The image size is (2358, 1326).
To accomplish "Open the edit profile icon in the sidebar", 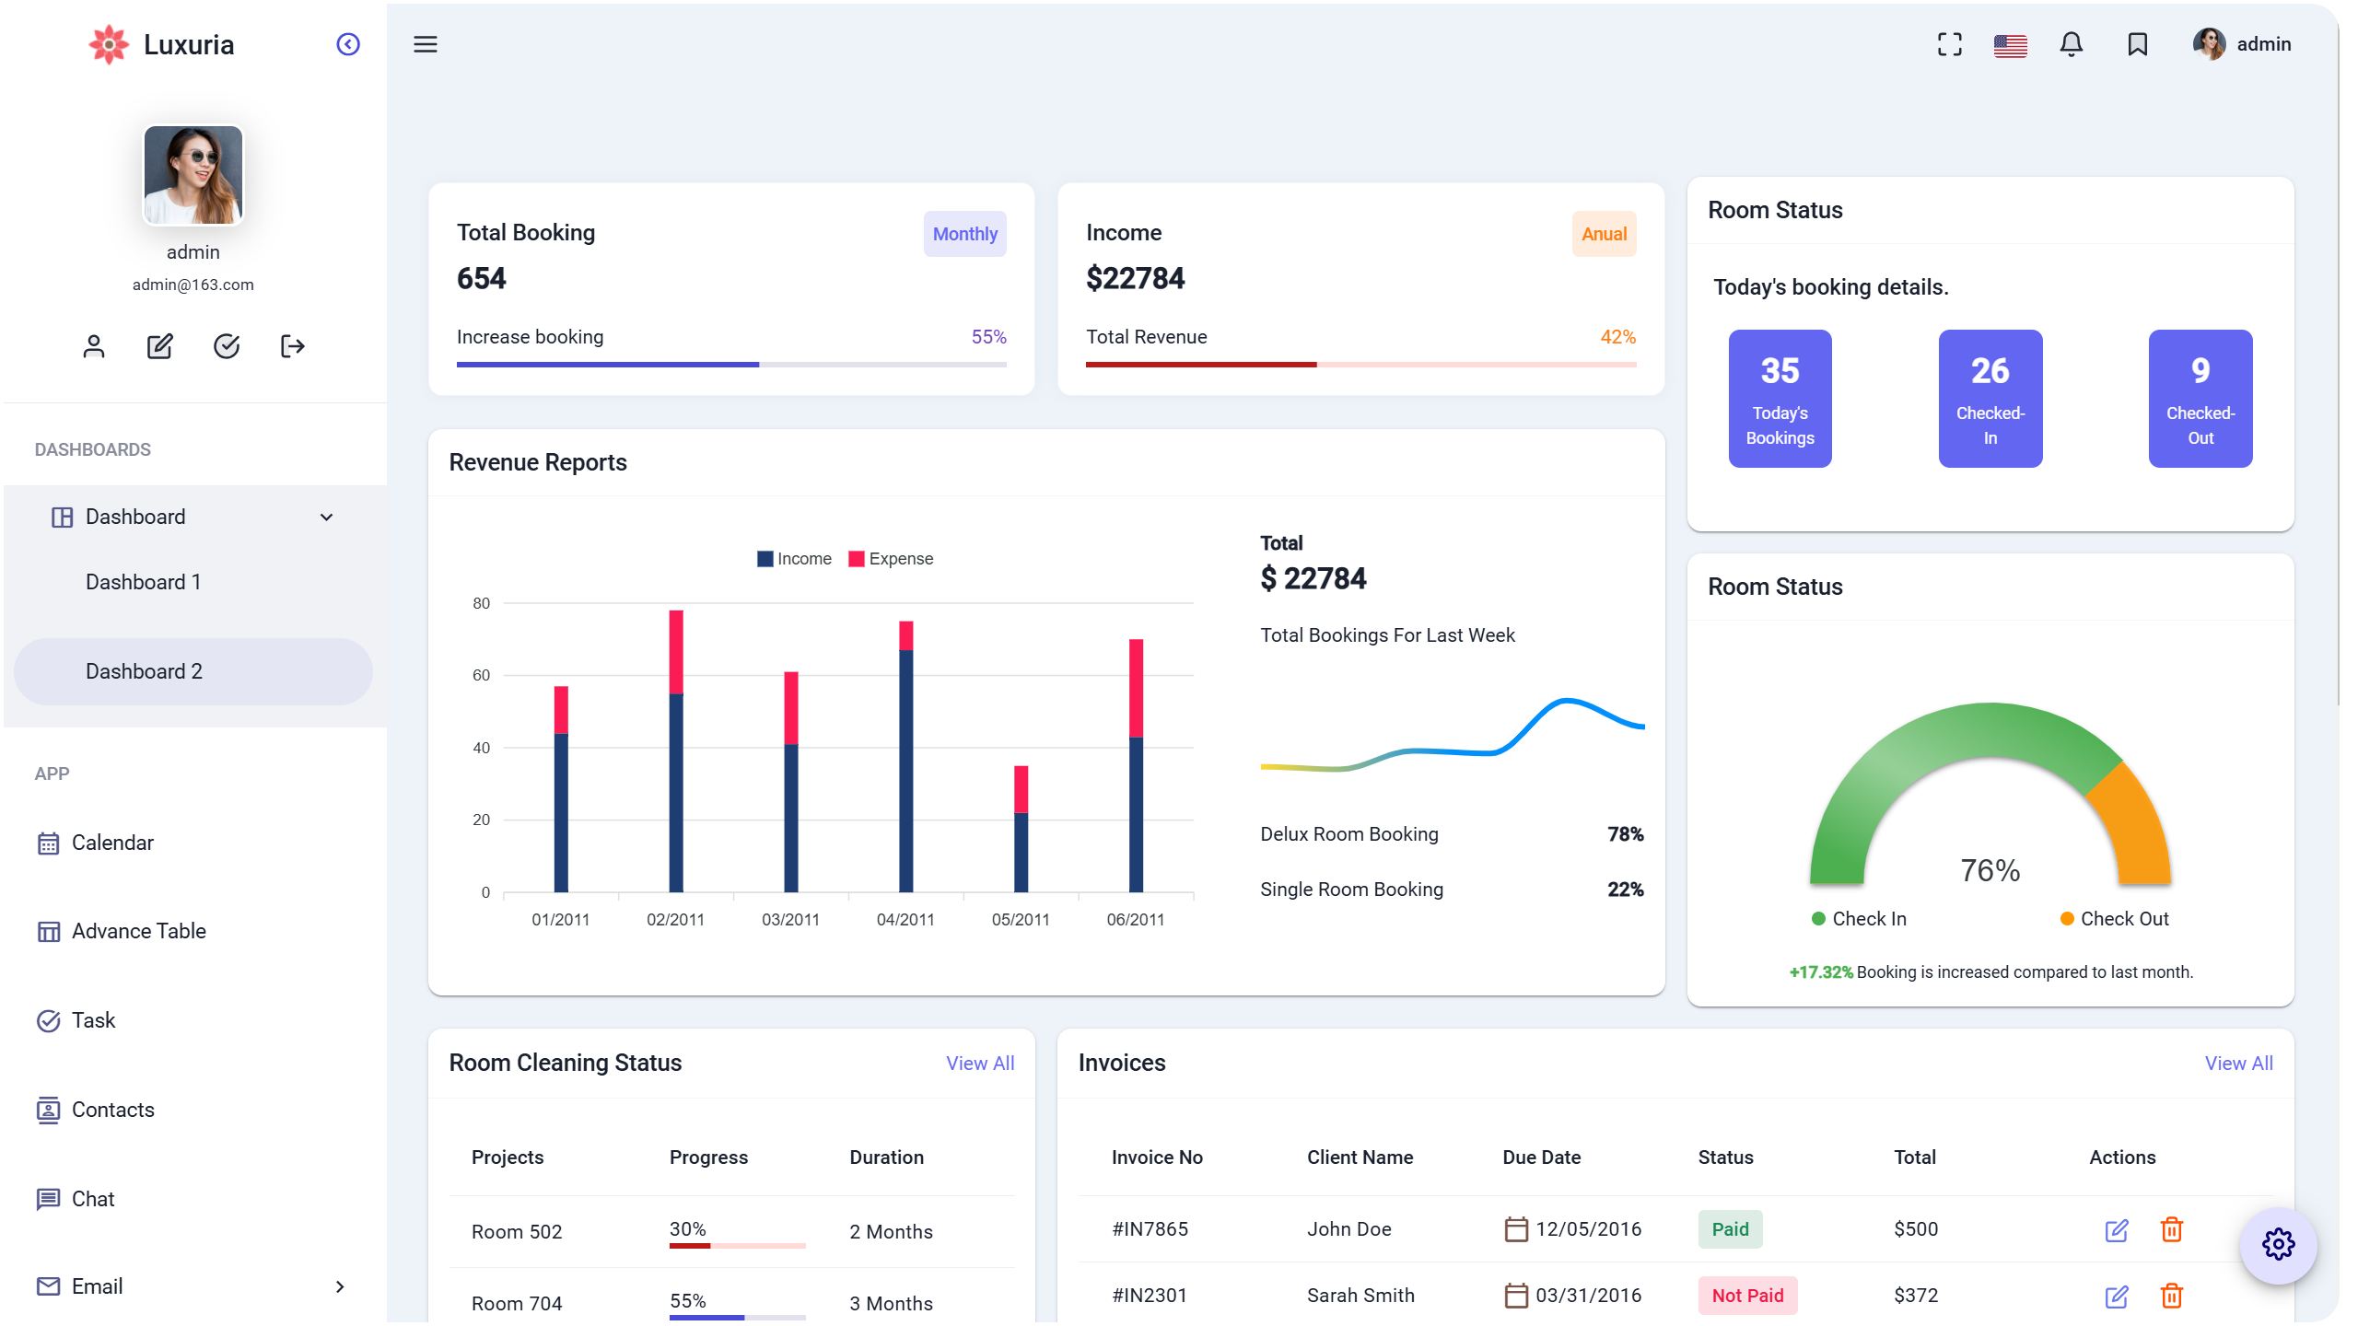I will [158, 346].
